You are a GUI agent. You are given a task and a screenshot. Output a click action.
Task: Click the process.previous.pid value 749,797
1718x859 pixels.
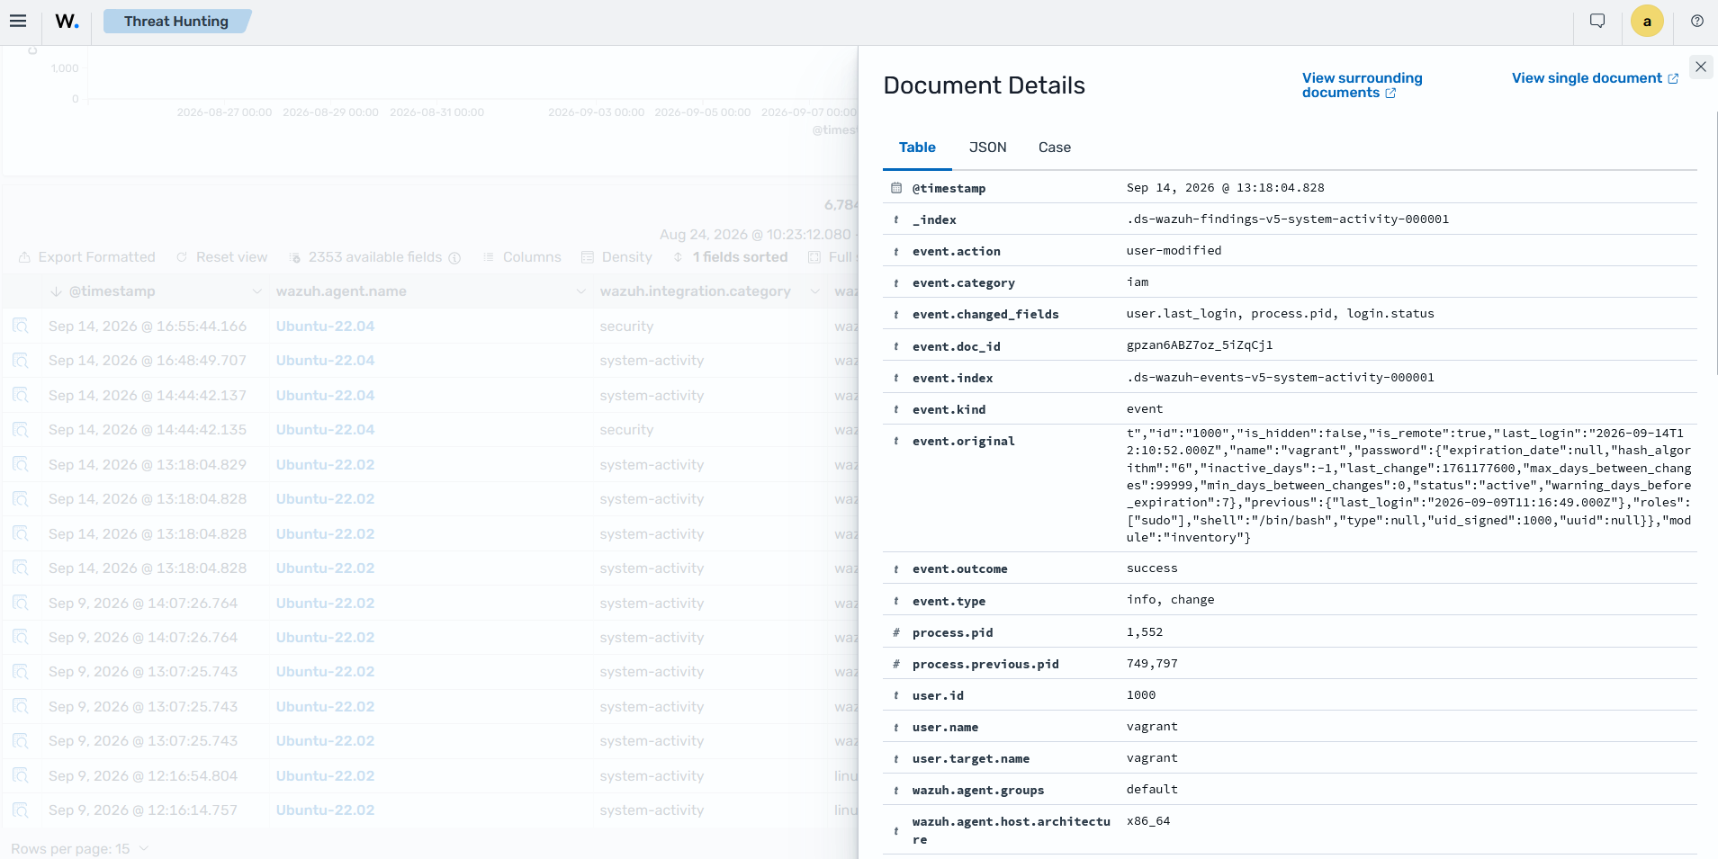[1152, 664]
